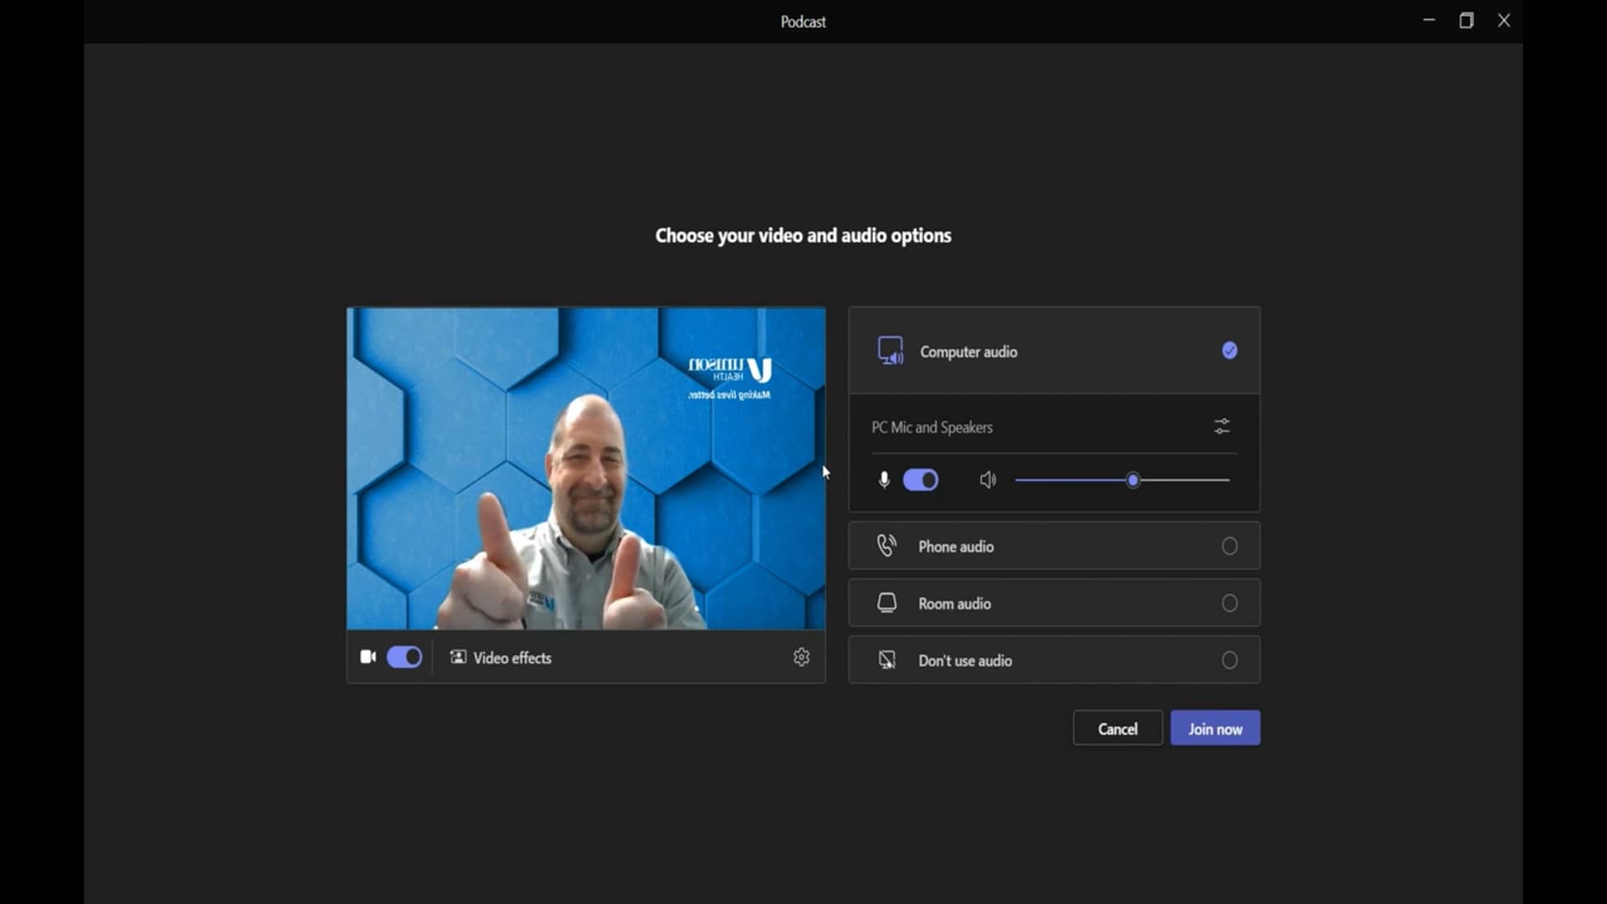1607x904 pixels.
Task: Open the audio device settings equalizer icon
Action: pos(1221,427)
